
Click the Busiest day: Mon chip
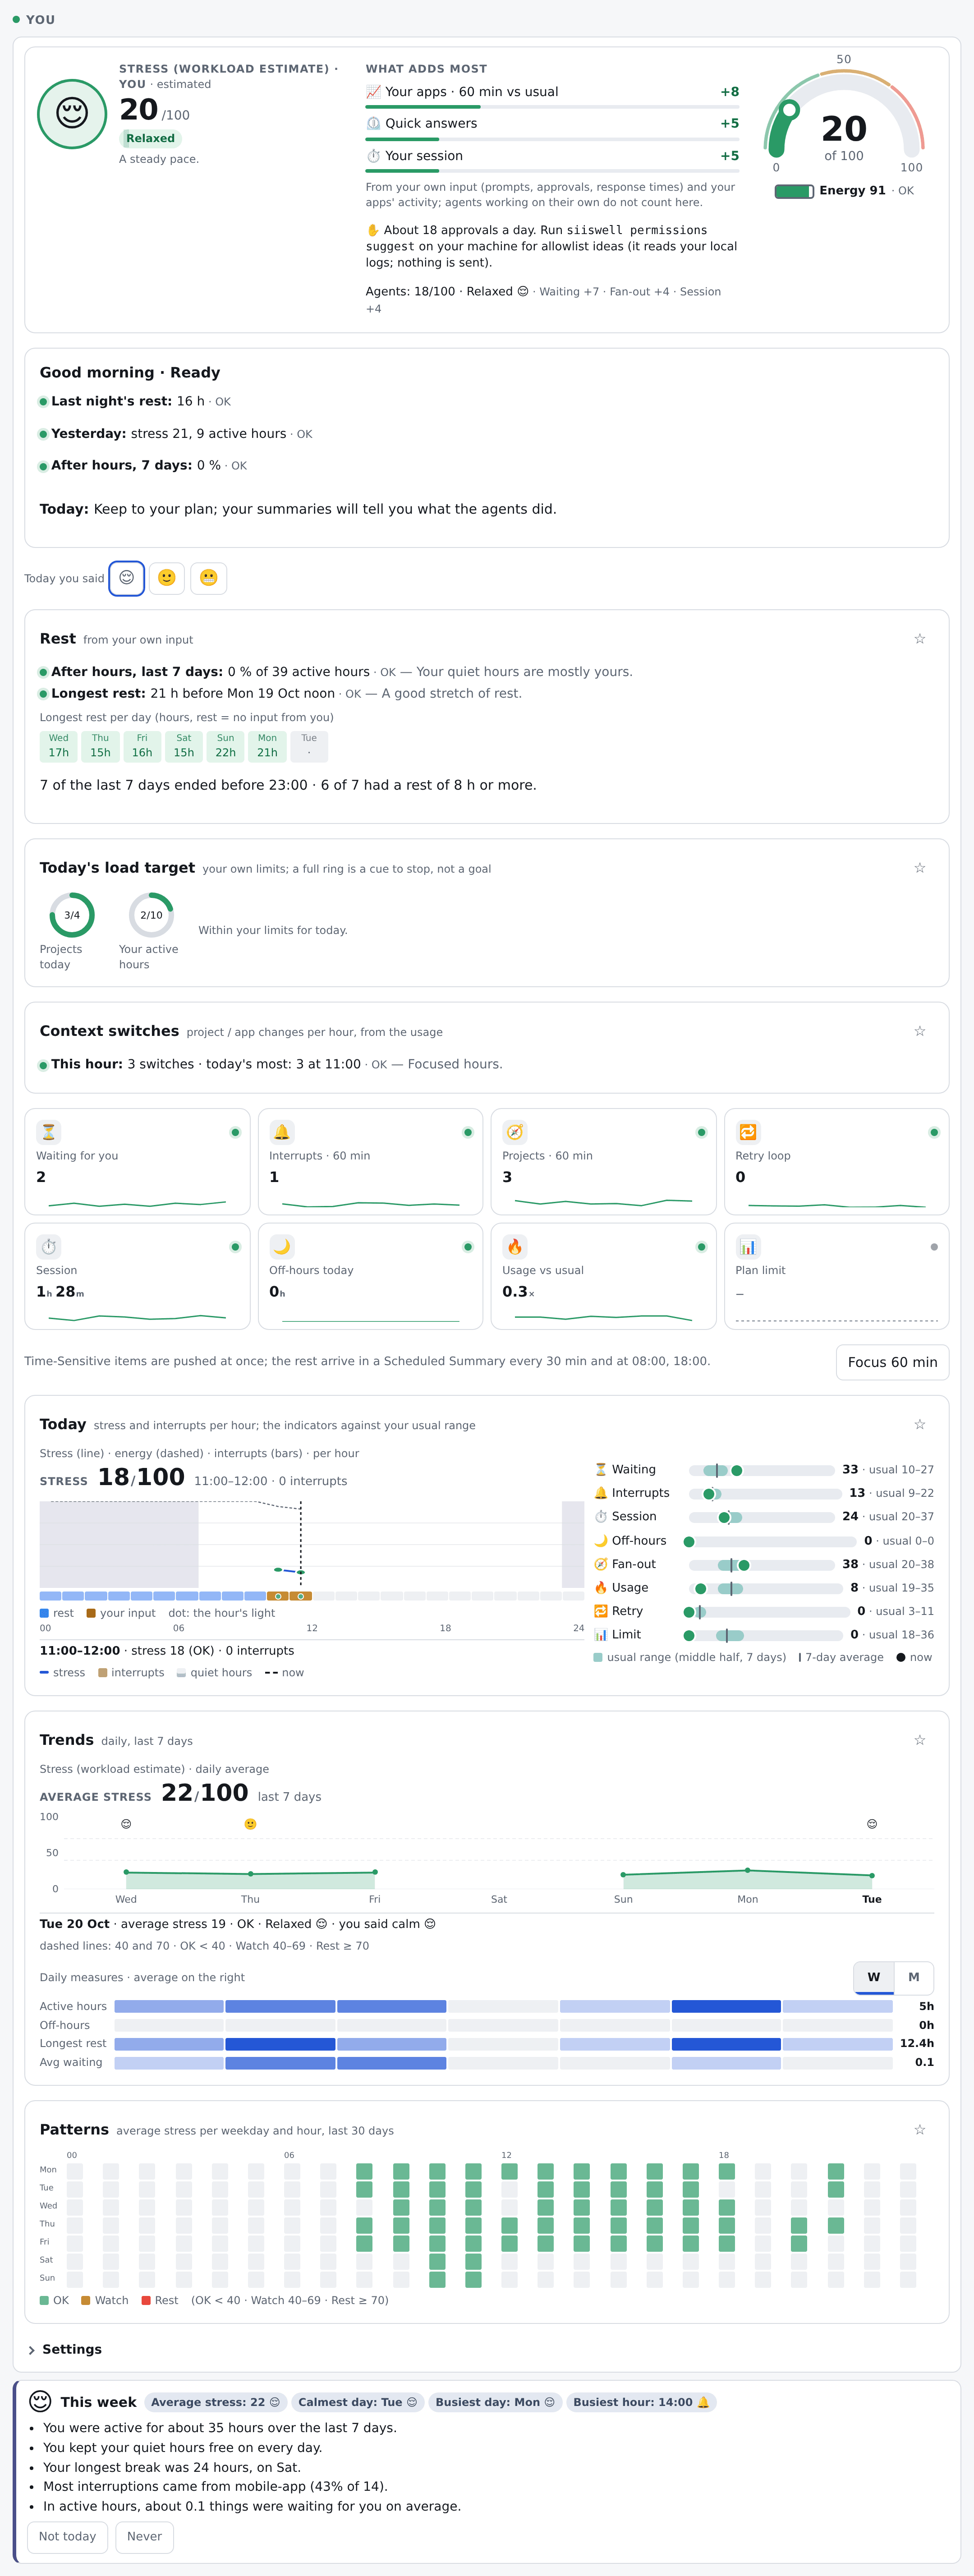point(495,2402)
